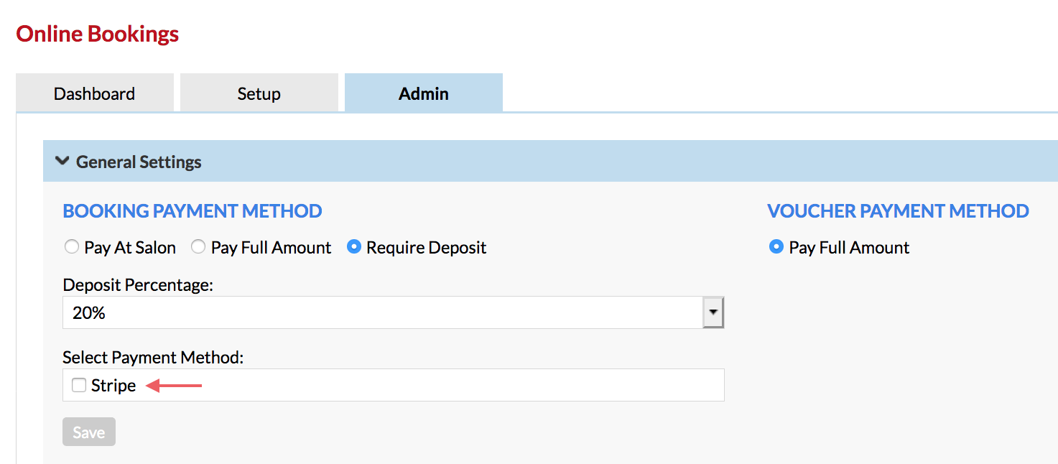
Task: Click the Select Payment Method label
Action: tap(153, 357)
